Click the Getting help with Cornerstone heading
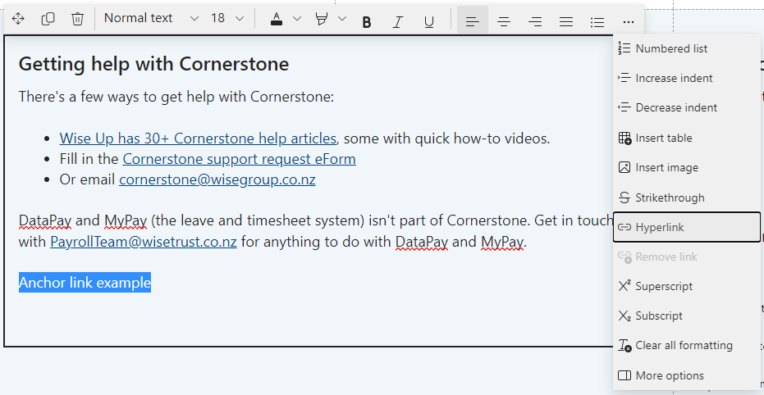This screenshot has height=395, width=764. [153, 64]
